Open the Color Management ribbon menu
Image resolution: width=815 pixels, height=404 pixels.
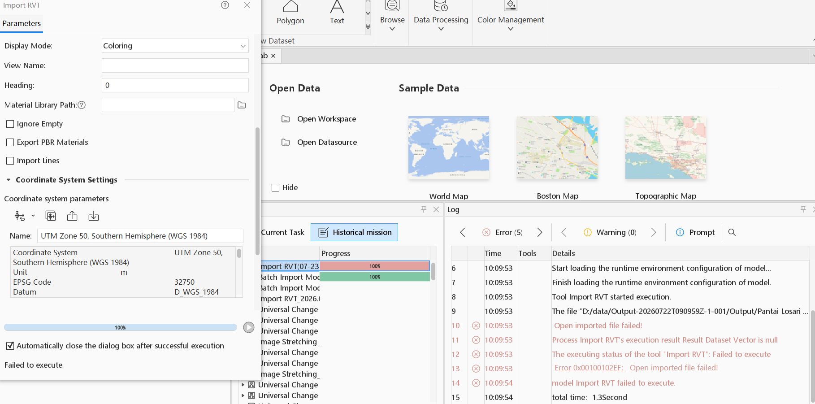point(511,17)
